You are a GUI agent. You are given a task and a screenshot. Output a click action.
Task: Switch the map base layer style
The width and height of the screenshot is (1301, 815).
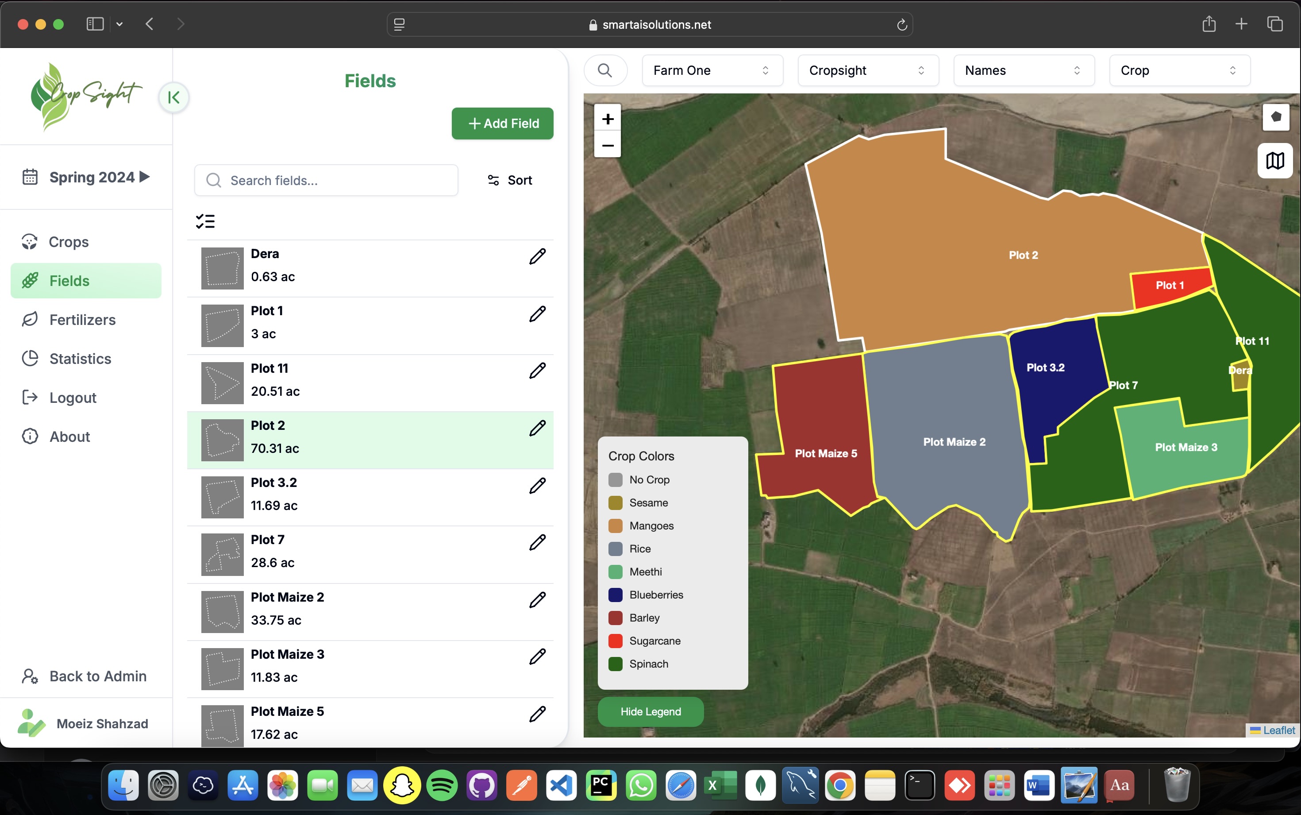[1275, 160]
